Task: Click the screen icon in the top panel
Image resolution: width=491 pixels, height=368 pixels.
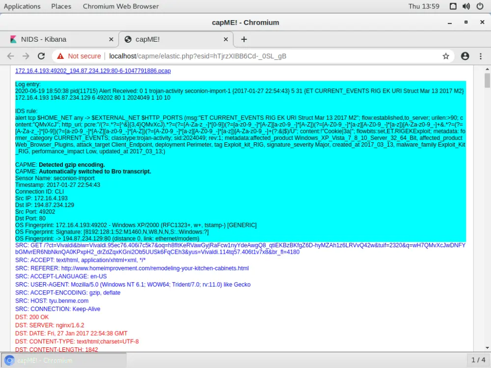Action: pyautogui.click(x=452, y=6)
